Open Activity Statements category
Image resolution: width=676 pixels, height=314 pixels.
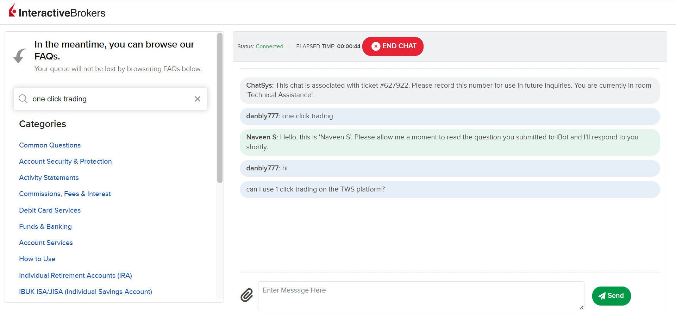click(x=49, y=177)
